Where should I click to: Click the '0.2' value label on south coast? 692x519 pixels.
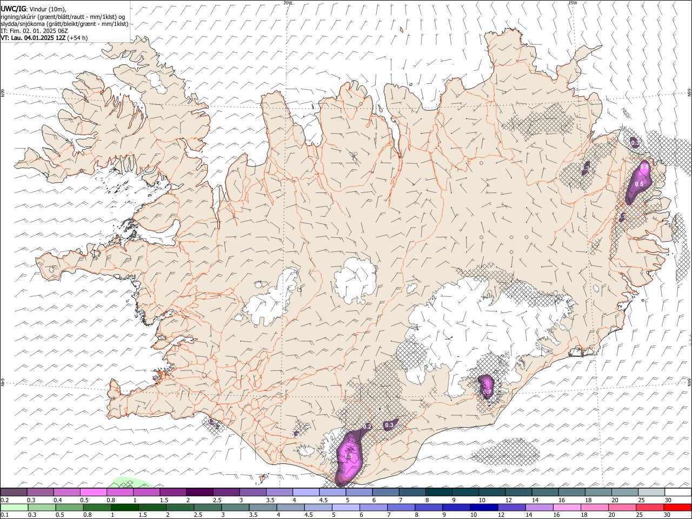coord(367,427)
